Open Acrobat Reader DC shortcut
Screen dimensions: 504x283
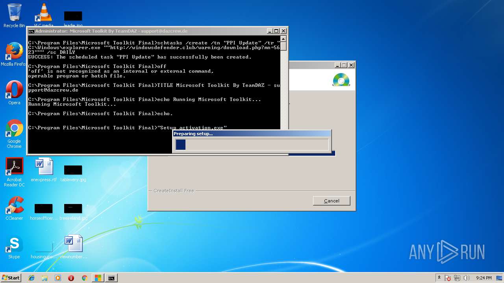[x=14, y=172]
